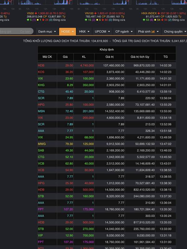Expand the UPCOM dropdown
This screenshot has height=249, width=187.
coord(102,31)
